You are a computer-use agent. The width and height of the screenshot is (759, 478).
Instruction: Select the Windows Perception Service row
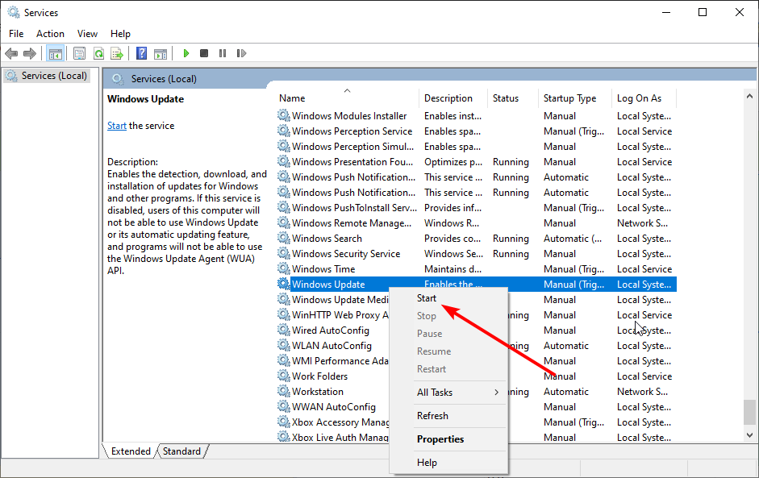(x=477, y=131)
